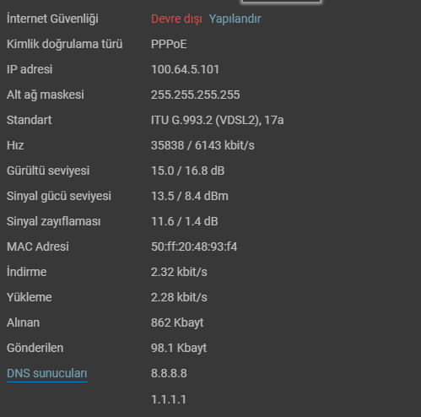This screenshot has height=417, width=421.
Task: Click the partially visible button at top
Action: [281, 1]
